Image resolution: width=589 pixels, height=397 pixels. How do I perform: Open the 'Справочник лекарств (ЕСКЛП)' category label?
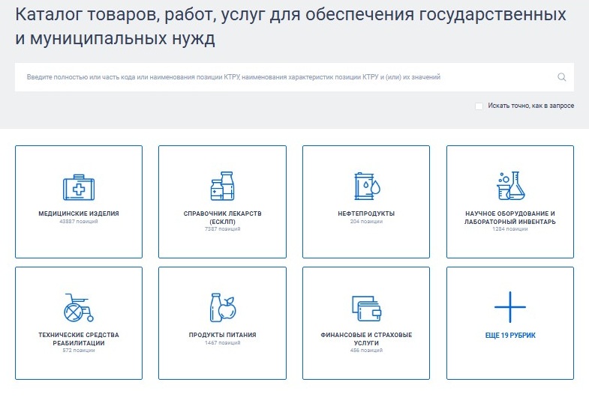click(x=222, y=217)
